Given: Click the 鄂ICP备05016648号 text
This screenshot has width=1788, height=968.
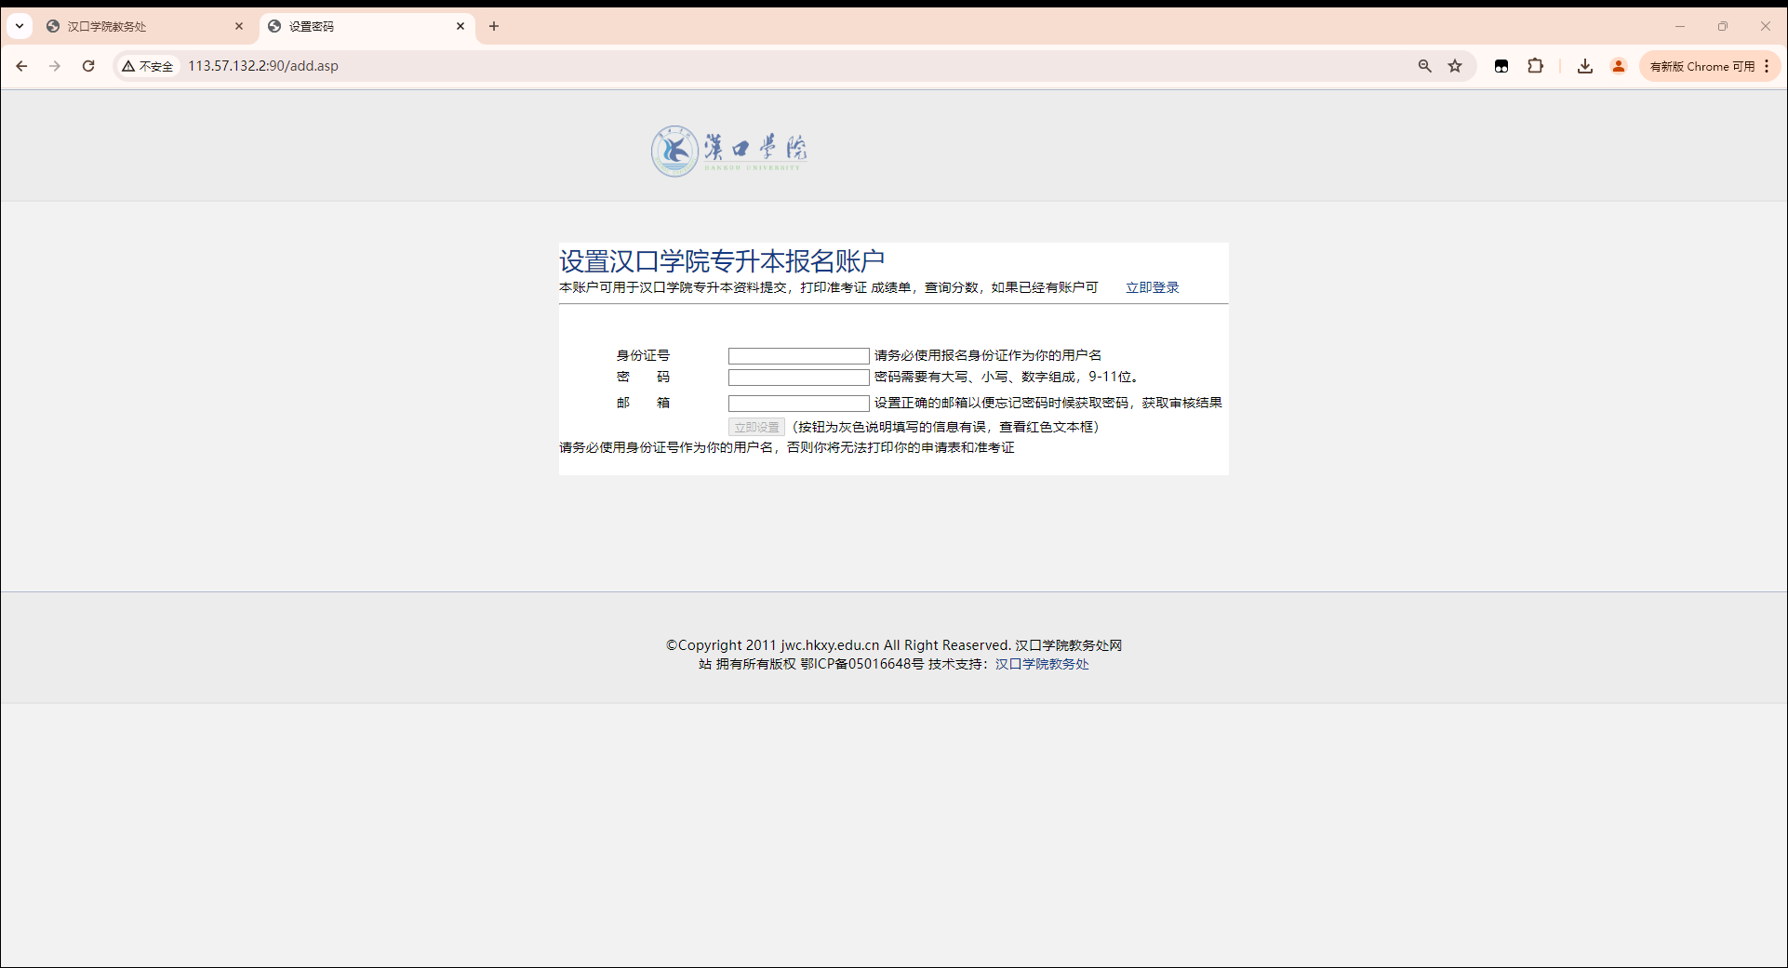Looking at the screenshot, I should click(x=862, y=664).
